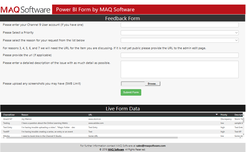Click the URL input field
This screenshot has height=152, width=246.
tap(180, 55)
